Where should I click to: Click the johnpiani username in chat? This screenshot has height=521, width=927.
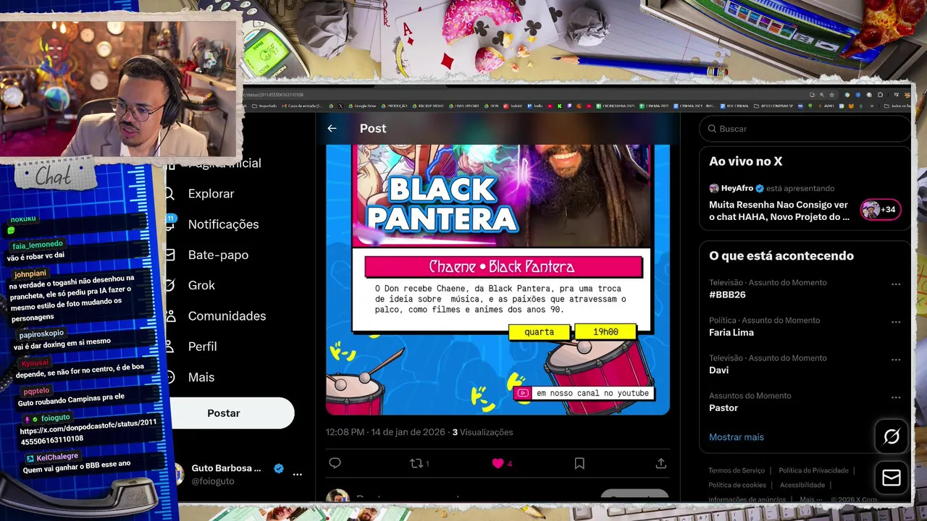point(30,274)
